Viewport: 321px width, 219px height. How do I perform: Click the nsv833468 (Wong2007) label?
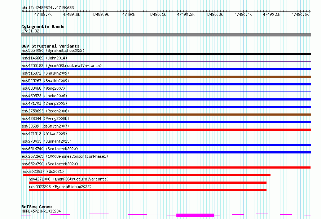[x=43, y=88]
